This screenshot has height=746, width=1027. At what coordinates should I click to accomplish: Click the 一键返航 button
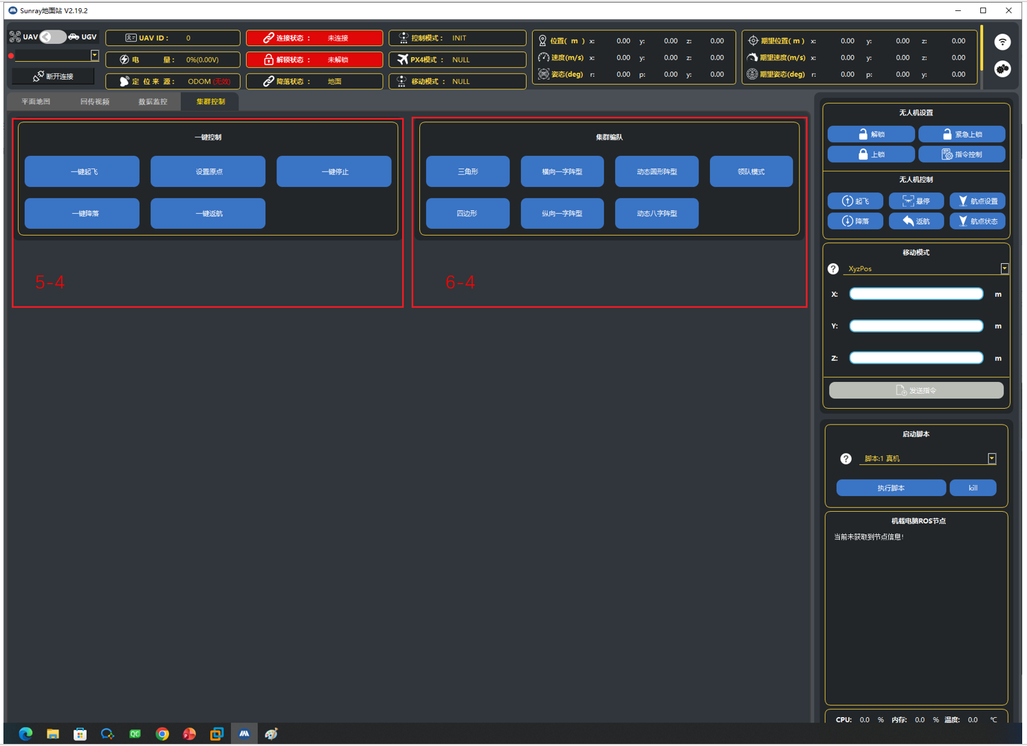208,214
